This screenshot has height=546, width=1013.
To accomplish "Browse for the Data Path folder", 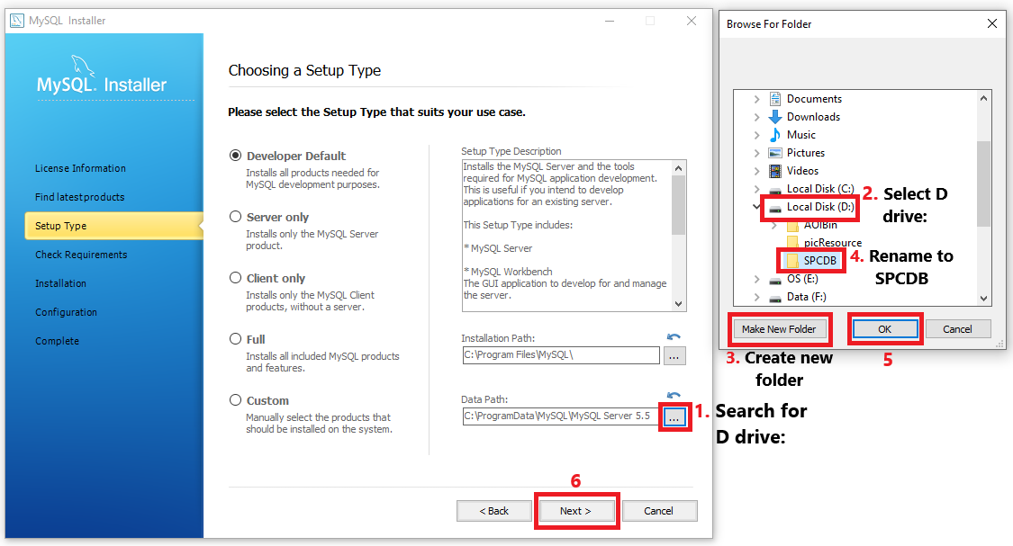I will click(x=674, y=417).
